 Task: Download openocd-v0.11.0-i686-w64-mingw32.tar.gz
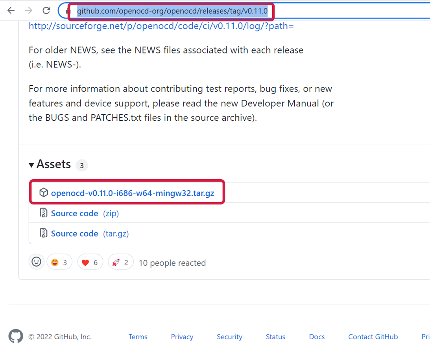click(133, 193)
